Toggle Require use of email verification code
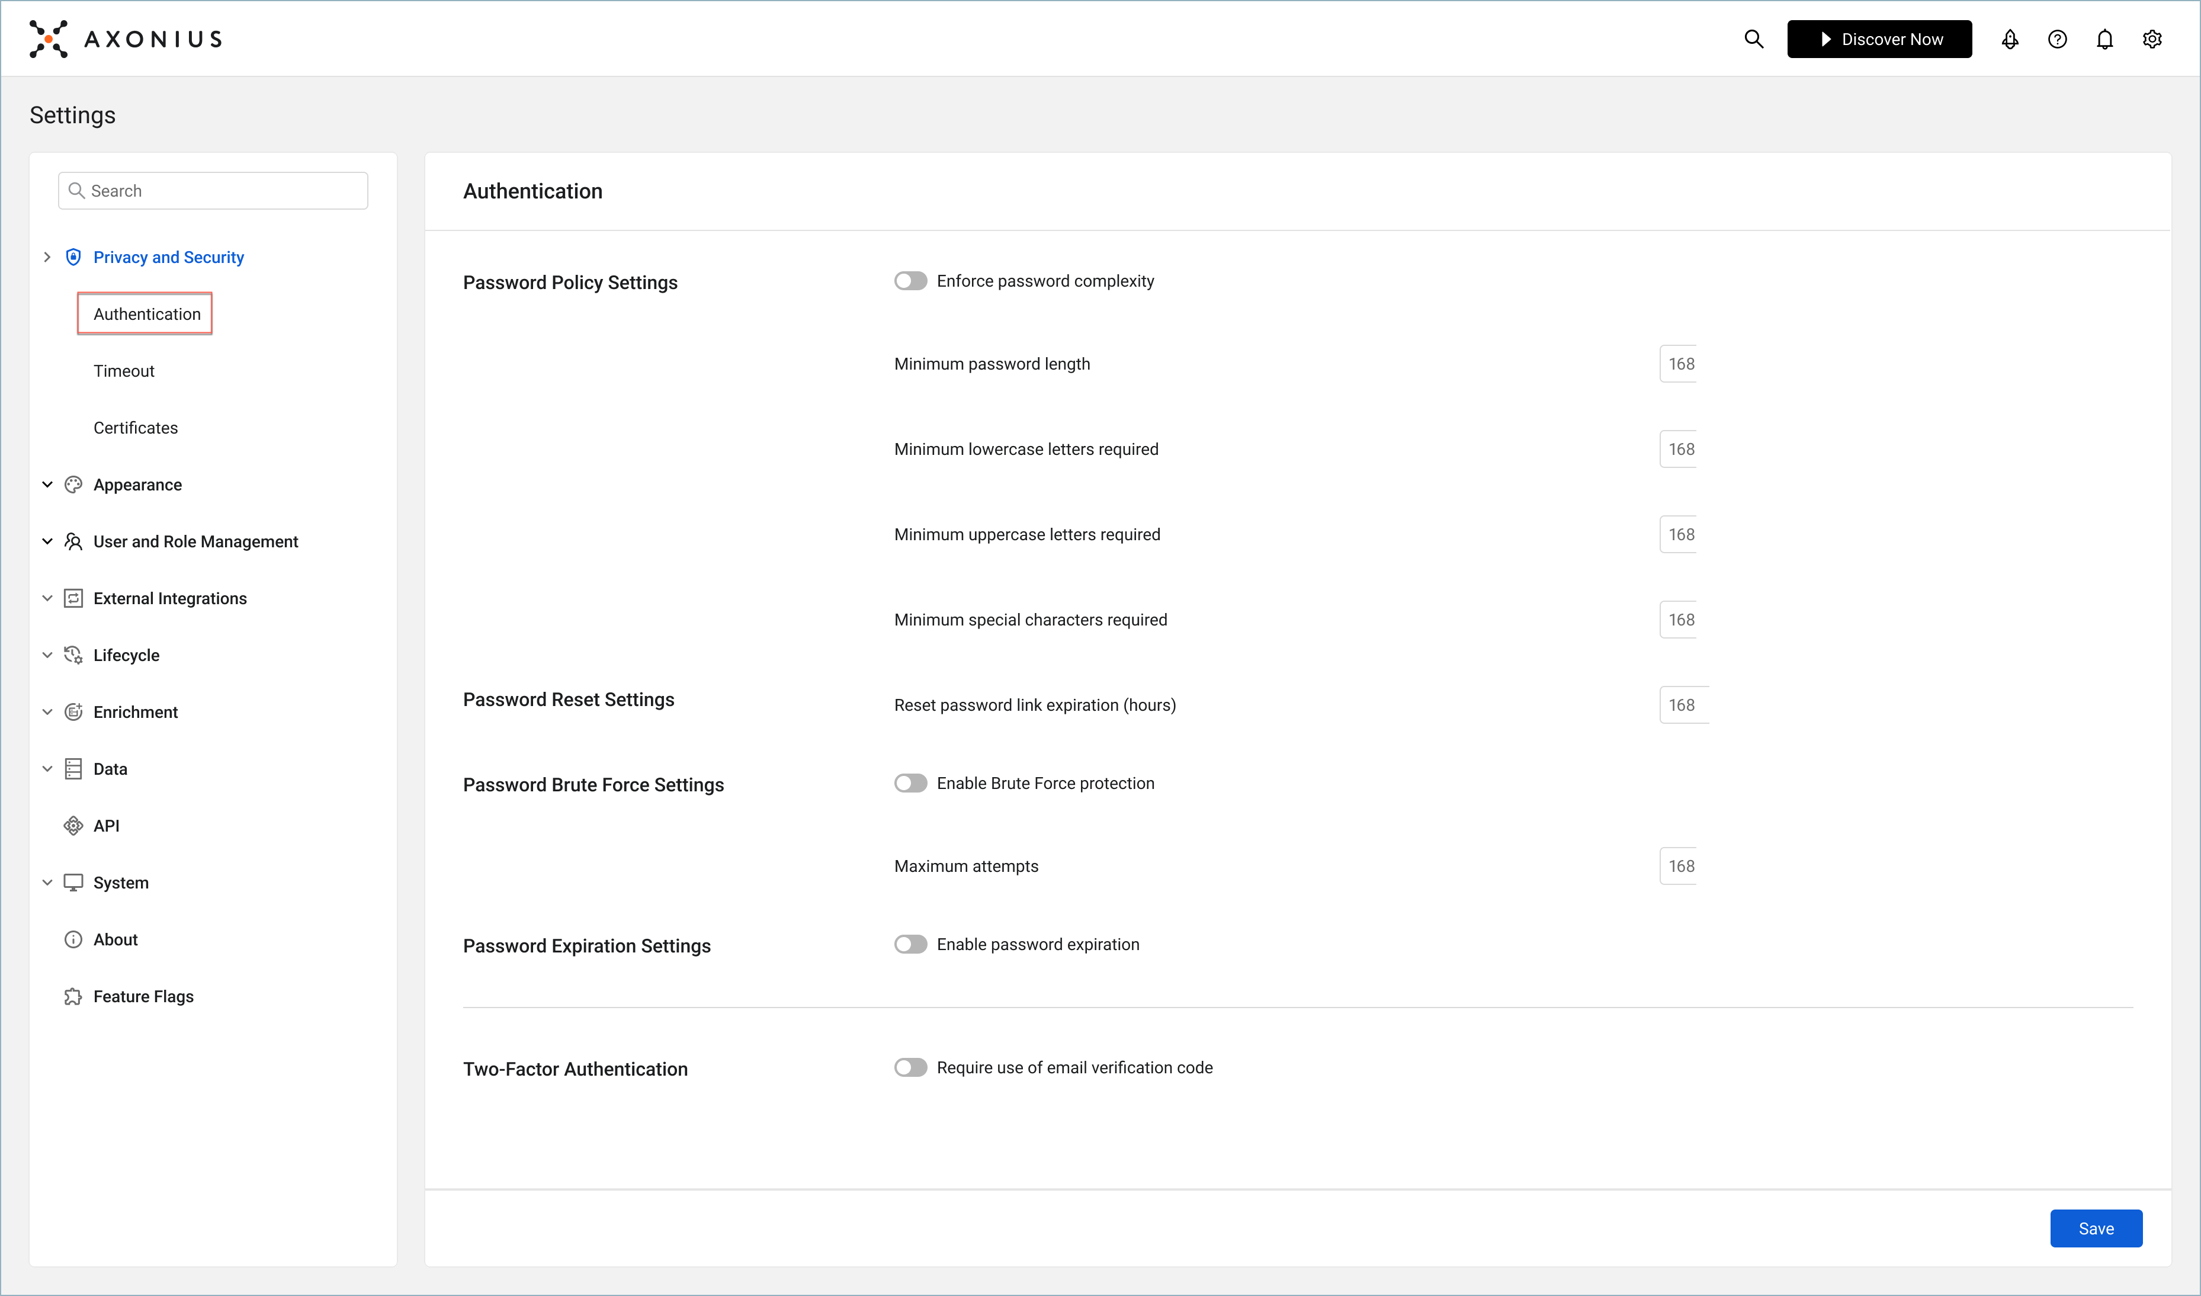This screenshot has width=2201, height=1296. [x=910, y=1067]
